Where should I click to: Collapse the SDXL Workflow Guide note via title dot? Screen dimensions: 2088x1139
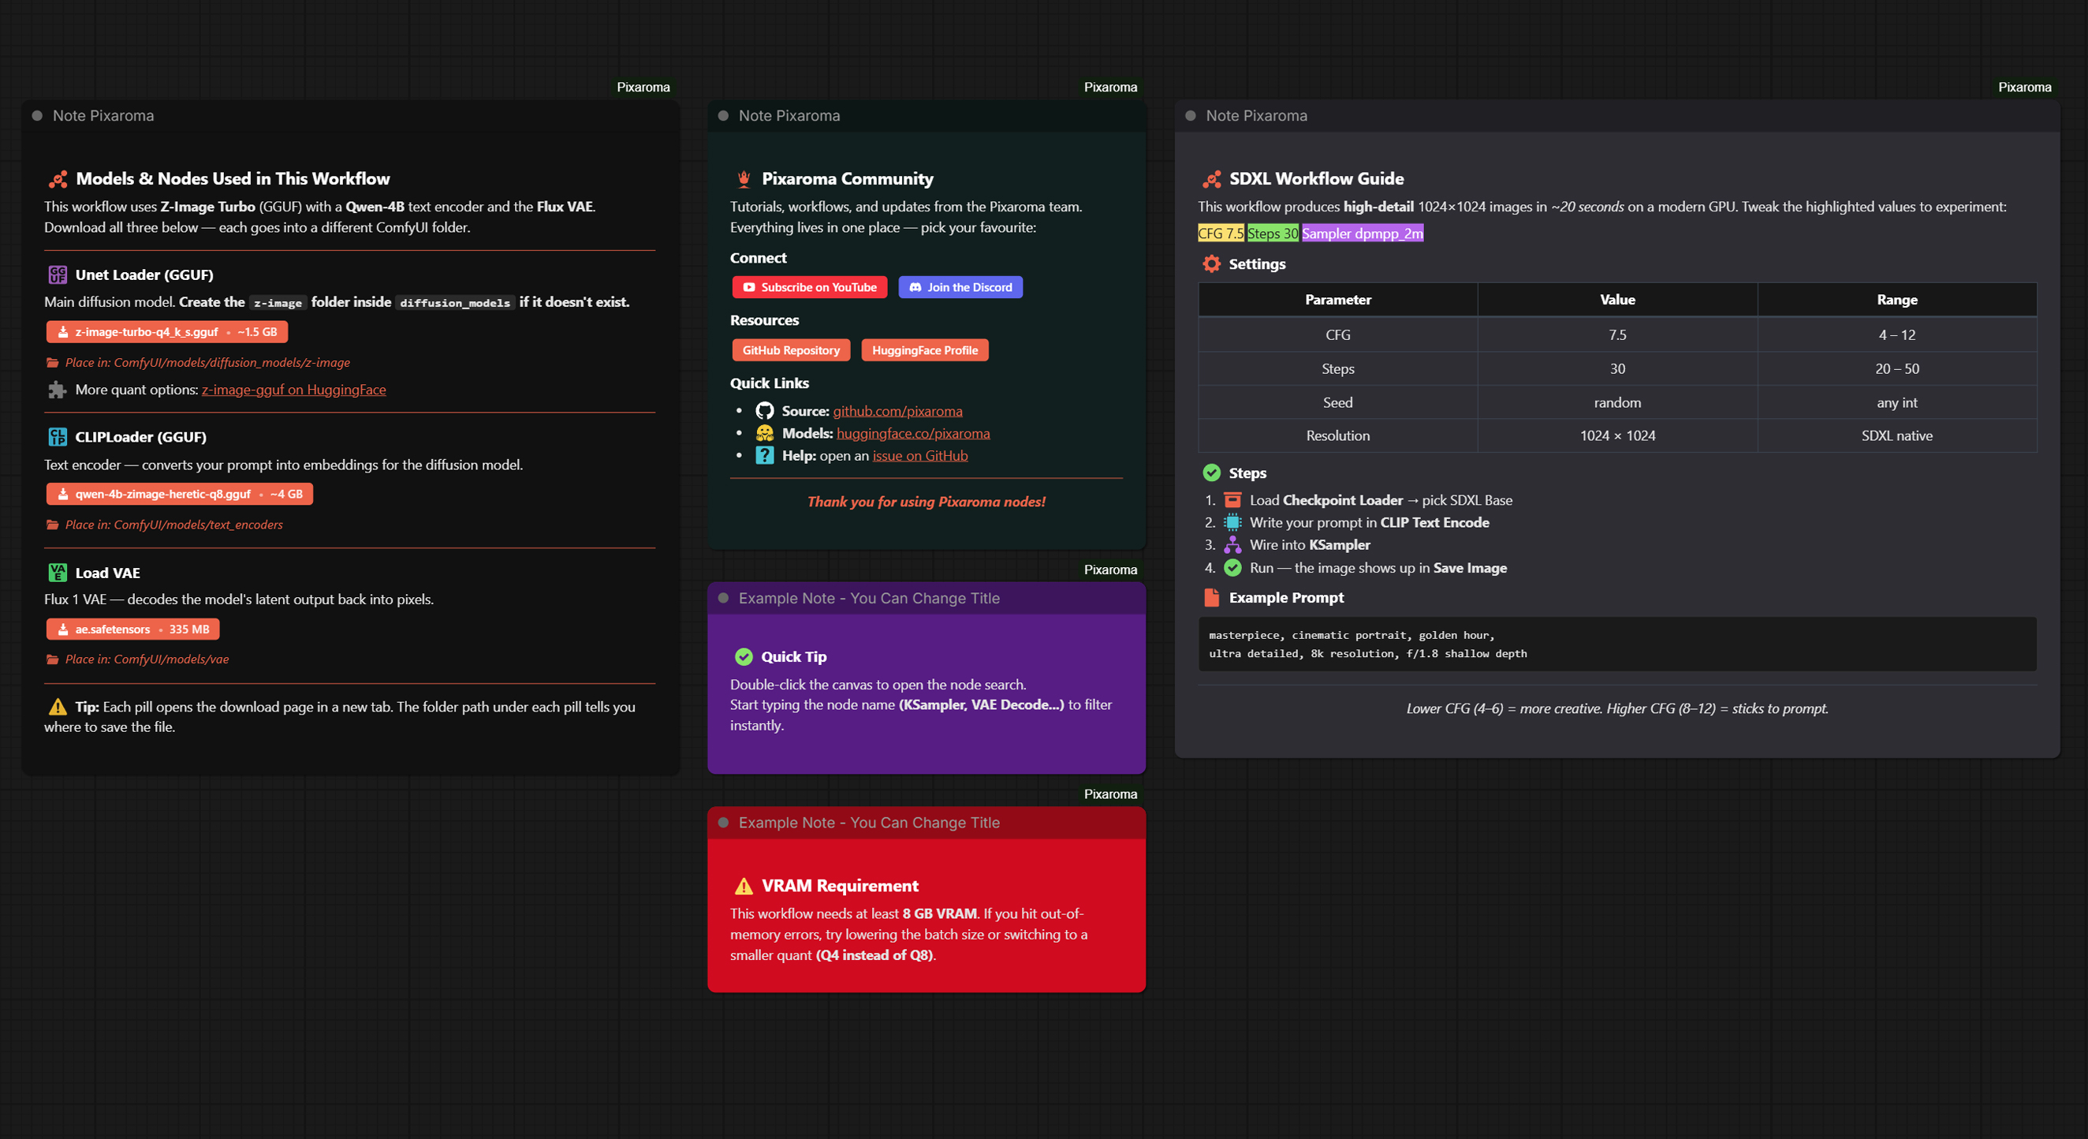click(1191, 116)
